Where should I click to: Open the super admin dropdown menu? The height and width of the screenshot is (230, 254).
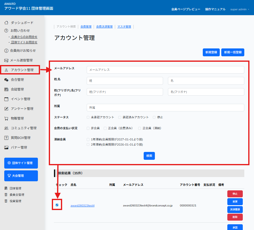pos(240,9)
